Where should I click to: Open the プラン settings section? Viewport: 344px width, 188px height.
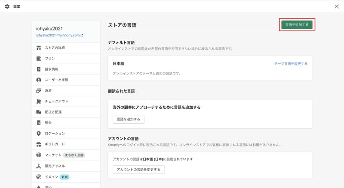[66, 58]
